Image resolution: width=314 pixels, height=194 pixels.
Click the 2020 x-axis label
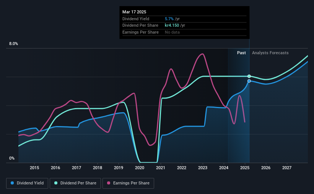pos(140,168)
